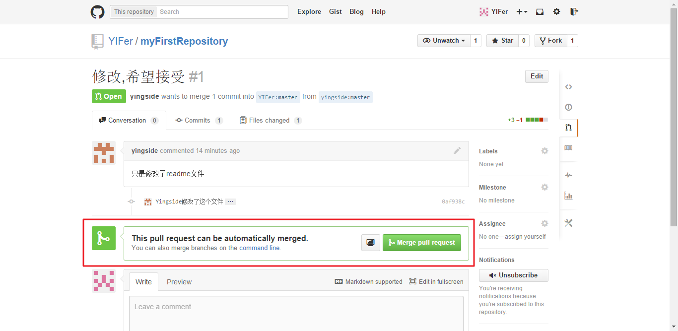Switch to Commits tab
This screenshot has width=678, height=331.
coord(199,120)
